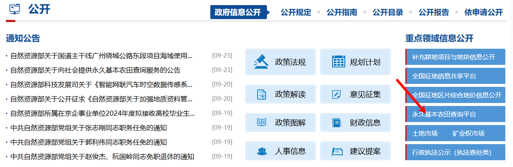Switch to the 公开规定 tab
This screenshot has width=513, height=167.
pos(296,12)
